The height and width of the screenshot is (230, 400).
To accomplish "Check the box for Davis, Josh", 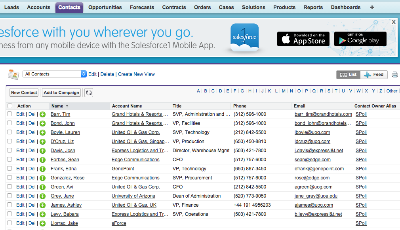I will tap(10, 150).
